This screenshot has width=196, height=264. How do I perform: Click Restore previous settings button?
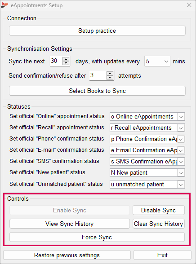[67, 255]
